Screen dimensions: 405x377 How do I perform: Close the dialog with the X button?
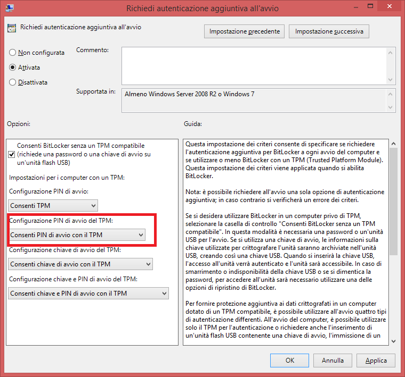(x=390, y=6)
